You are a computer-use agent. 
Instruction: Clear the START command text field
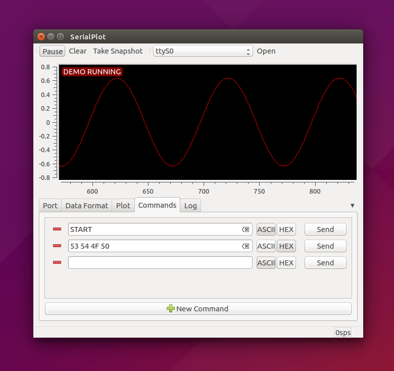point(245,229)
